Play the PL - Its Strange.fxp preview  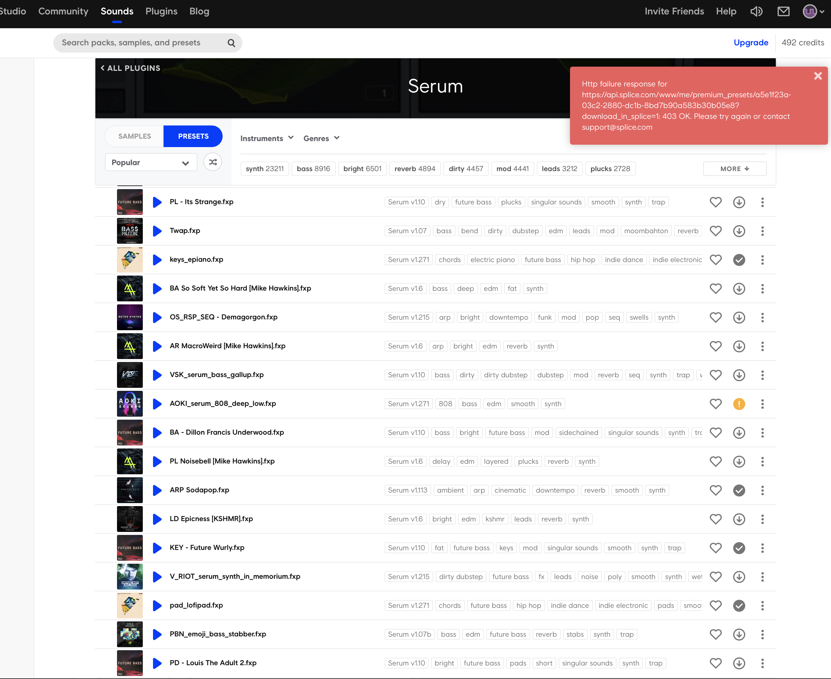tap(157, 202)
